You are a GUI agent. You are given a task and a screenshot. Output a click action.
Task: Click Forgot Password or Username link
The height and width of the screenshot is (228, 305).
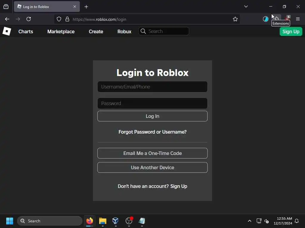coord(152,132)
